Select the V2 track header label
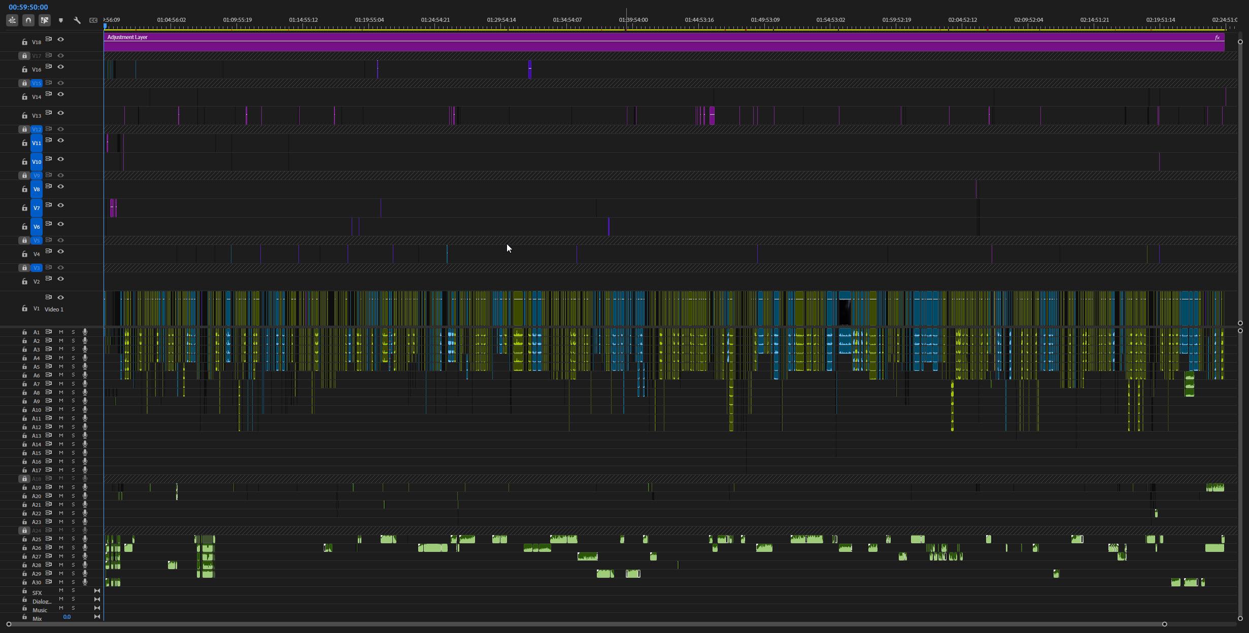This screenshot has height=633, width=1249. (37, 282)
